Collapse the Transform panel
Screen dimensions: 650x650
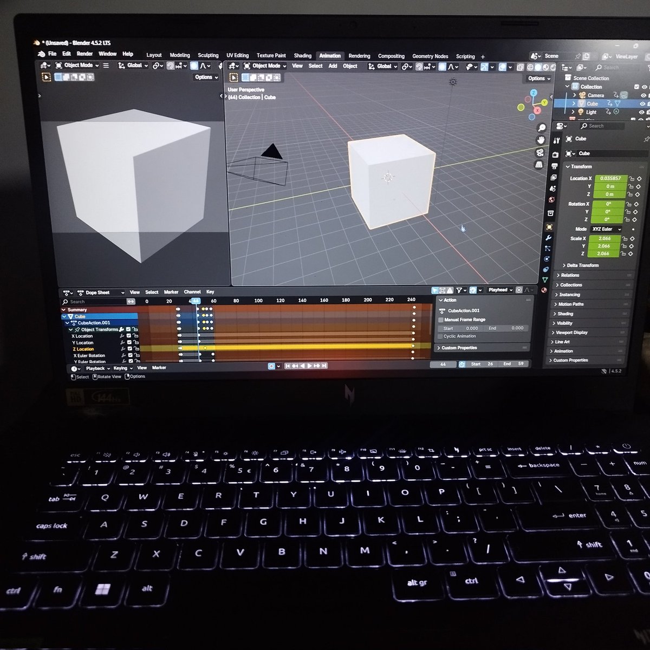[x=581, y=167]
